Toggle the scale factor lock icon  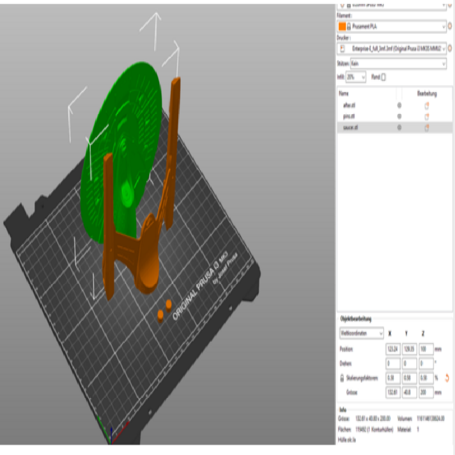[342, 378]
